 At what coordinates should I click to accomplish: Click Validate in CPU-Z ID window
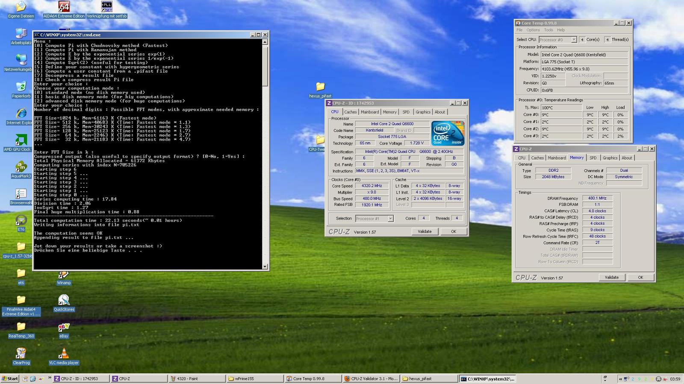tap(425, 232)
